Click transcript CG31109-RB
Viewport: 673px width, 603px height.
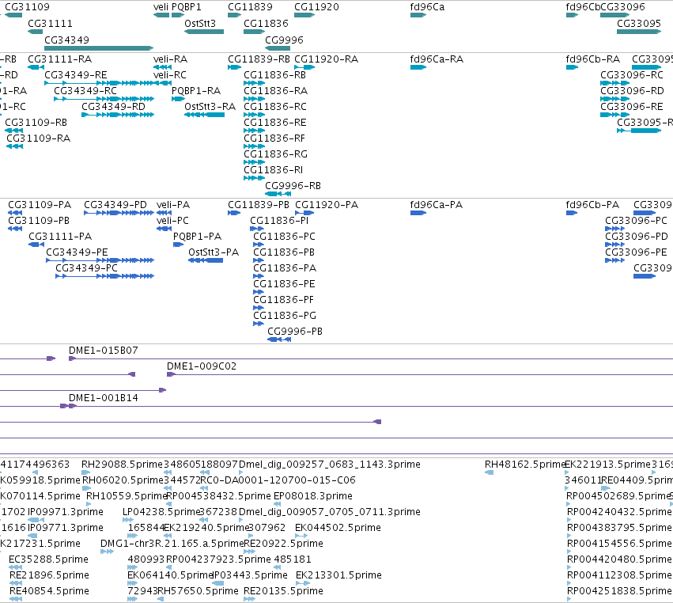(x=36, y=123)
